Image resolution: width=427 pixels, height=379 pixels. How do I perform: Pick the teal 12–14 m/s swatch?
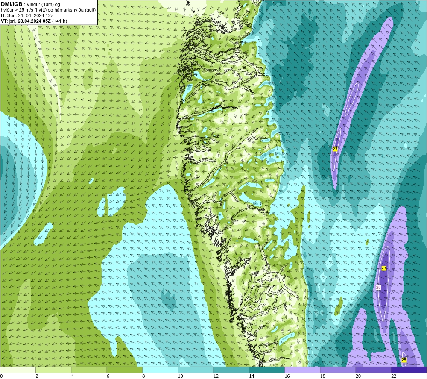[x=231, y=370]
